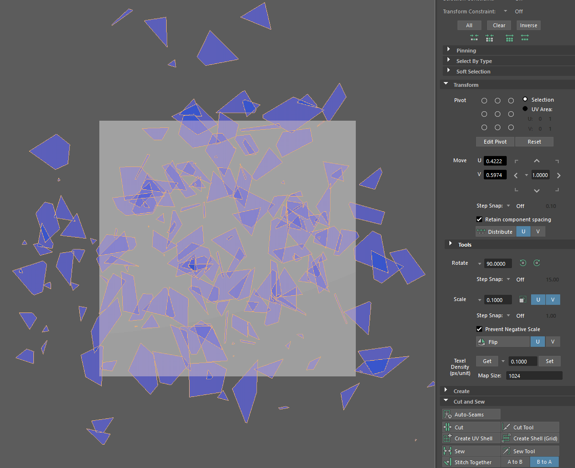Click the Clear selection button
575x468 pixels.
click(x=499, y=25)
